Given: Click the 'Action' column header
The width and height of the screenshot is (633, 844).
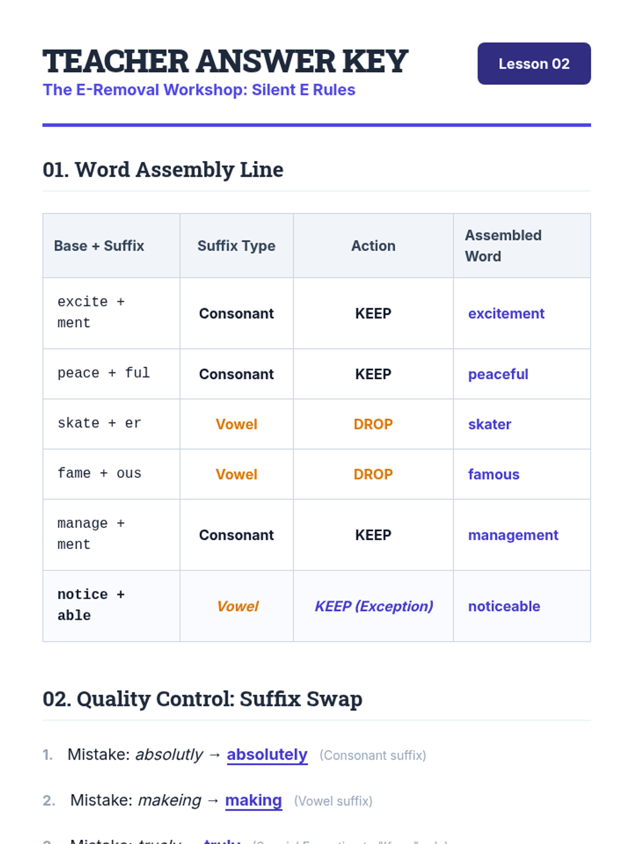Looking at the screenshot, I should tap(373, 246).
